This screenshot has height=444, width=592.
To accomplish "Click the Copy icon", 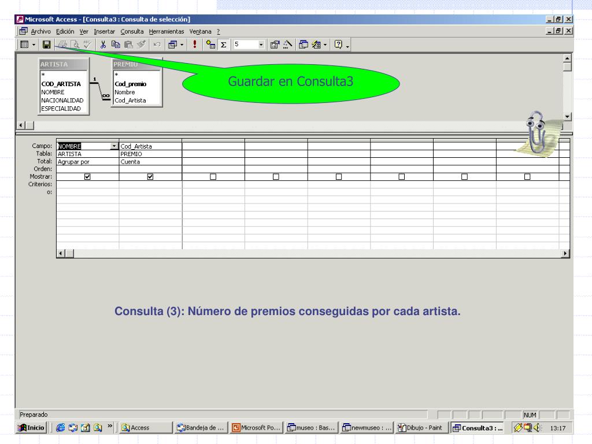I will click(116, 45).
